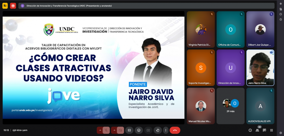Open the chat panel icon
The height and width of the screenshot is (136, 284).
click(x=264, y=130)
